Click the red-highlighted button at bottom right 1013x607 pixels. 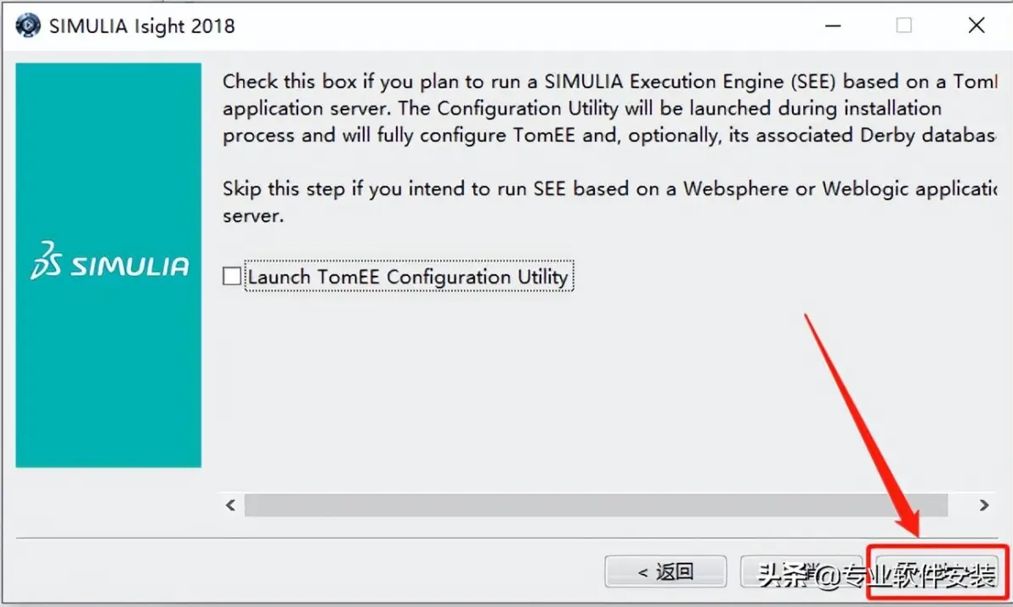(937, 571)
